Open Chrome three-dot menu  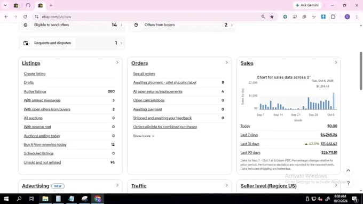click(x=357, y=17)
